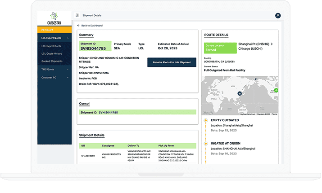Screen dimensions: 322x193
Task: Click the ship marker on the map
Action: pyautogui.click(x=240, y=93)
